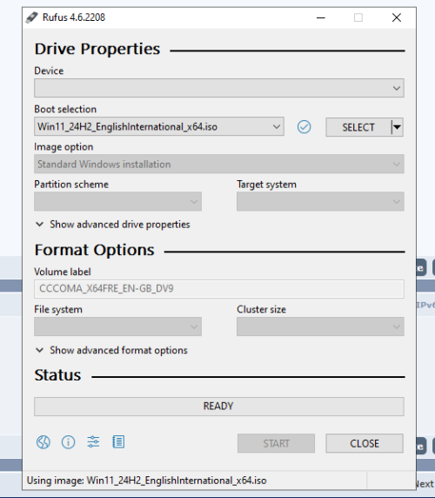The image size is (435, 498).
Task: Click the ISO checksum checkmark icon
Action: coord(304,127)
